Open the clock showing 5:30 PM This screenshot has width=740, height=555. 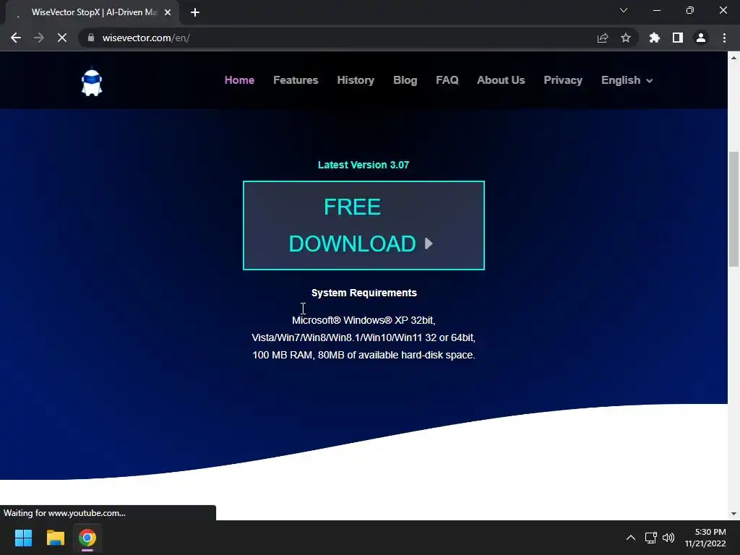[705, 538]
